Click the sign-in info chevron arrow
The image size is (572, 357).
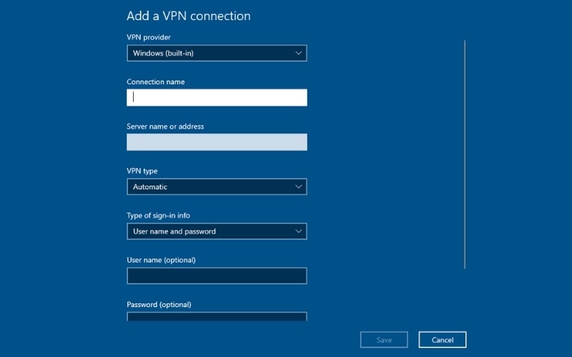coord(299,231)
